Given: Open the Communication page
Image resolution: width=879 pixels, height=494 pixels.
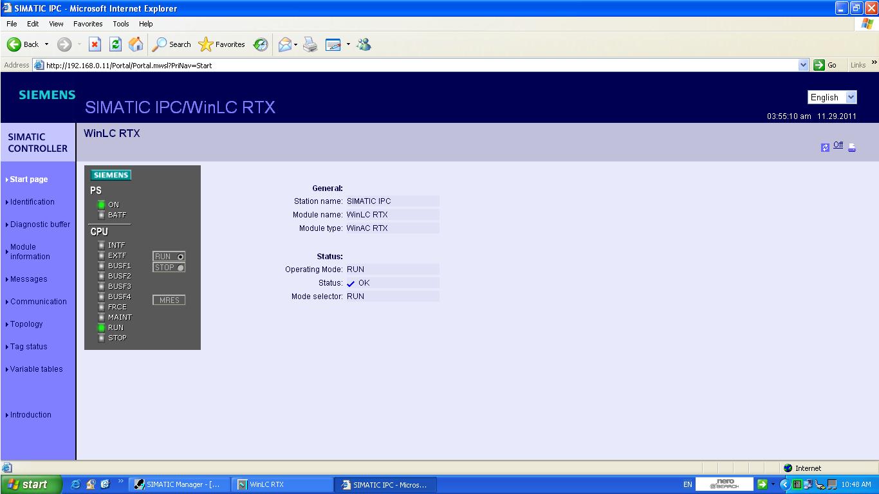Looking at the screenshot, I should click(x=39, y=302).
